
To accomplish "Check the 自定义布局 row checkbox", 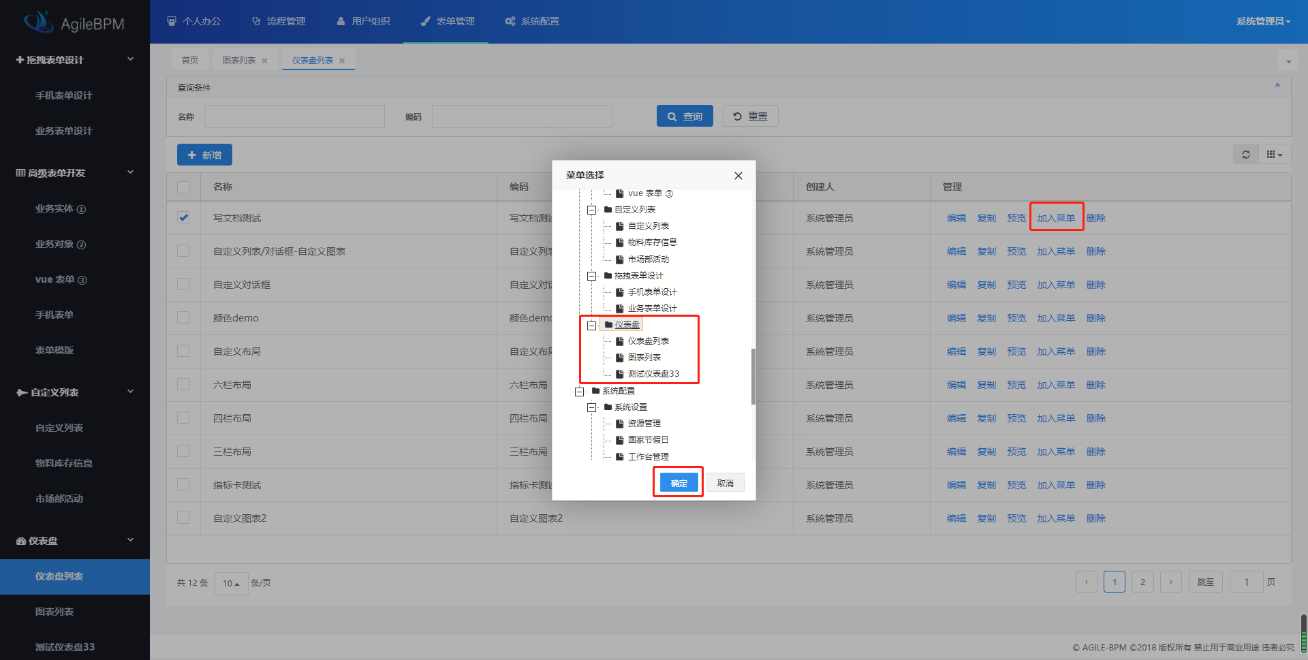I will pyautogui.click(x=183, y=351).
